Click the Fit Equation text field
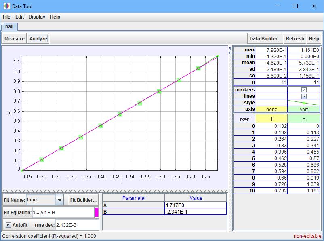 (63, 212)
